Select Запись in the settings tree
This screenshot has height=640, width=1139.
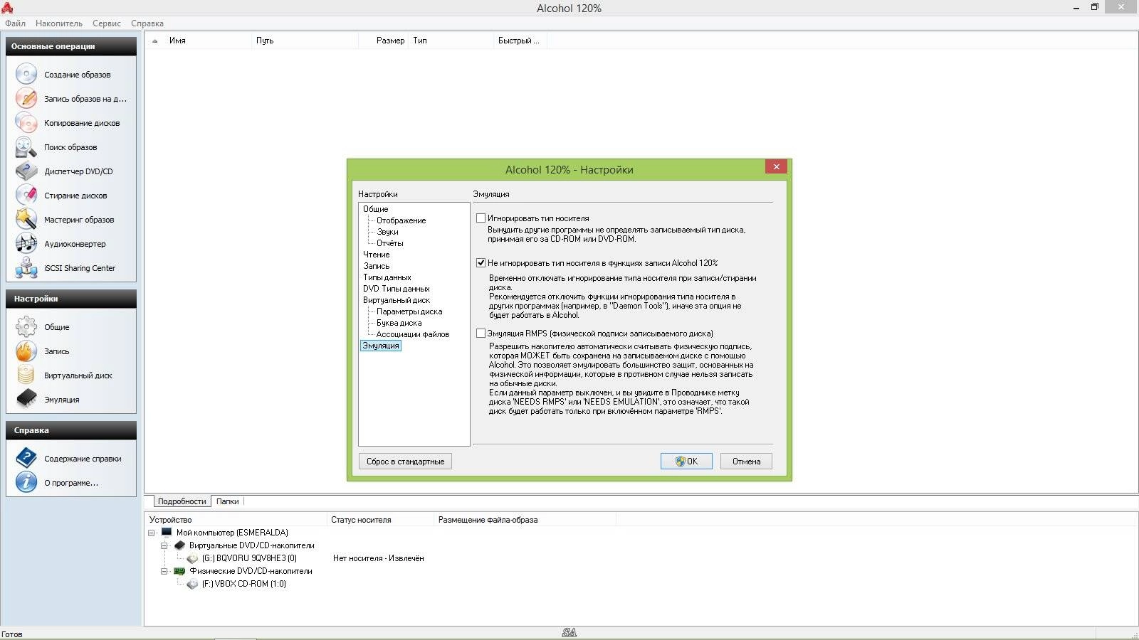(376, 266)
